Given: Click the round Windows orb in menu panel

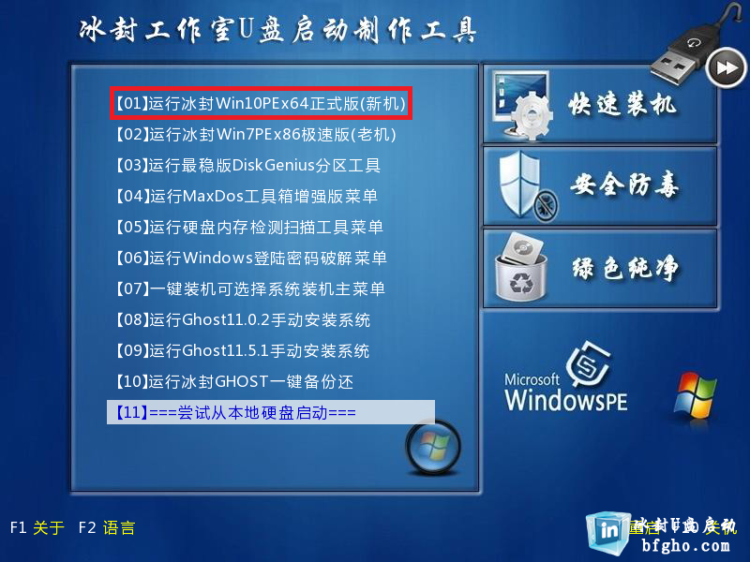Looking at the screenshot, I should pyautogui.click(x=433, y=448).
